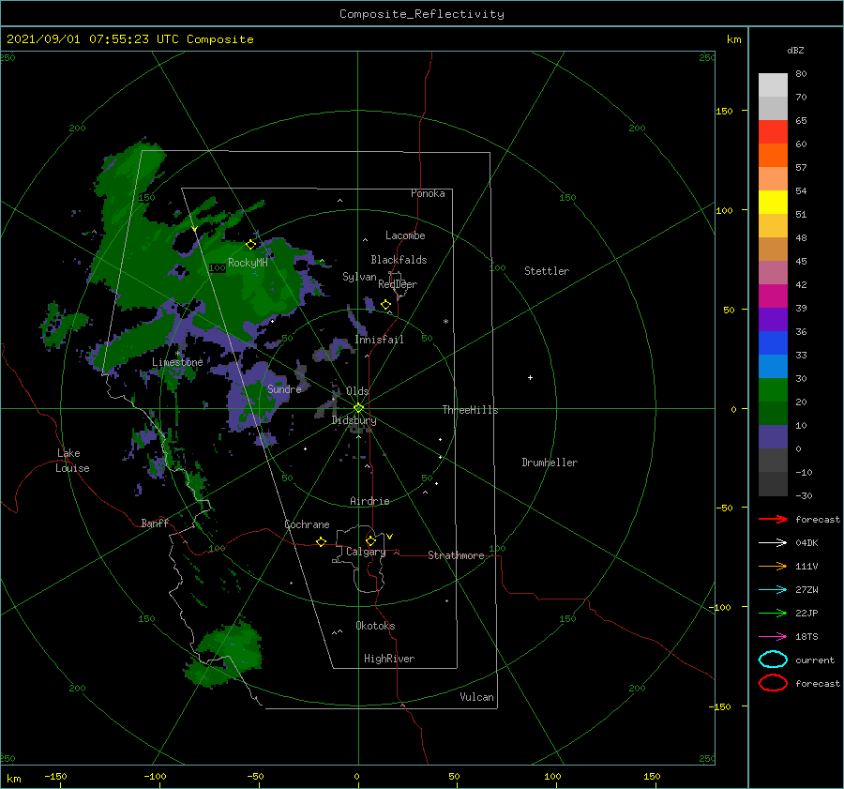Click the Lake Louise label
Viewport: 844px width, 789px height.
click(72, 461)
